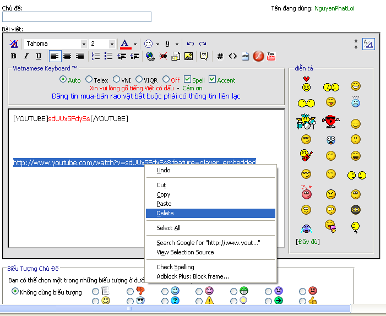
Task: Click the undo arrow in toolbar
Action: pos(191,43)
